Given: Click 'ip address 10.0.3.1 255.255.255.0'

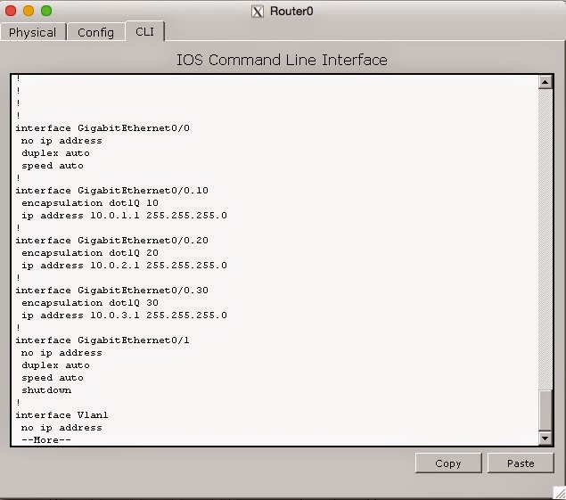Looking at the screenshot, I should [124, 316].
